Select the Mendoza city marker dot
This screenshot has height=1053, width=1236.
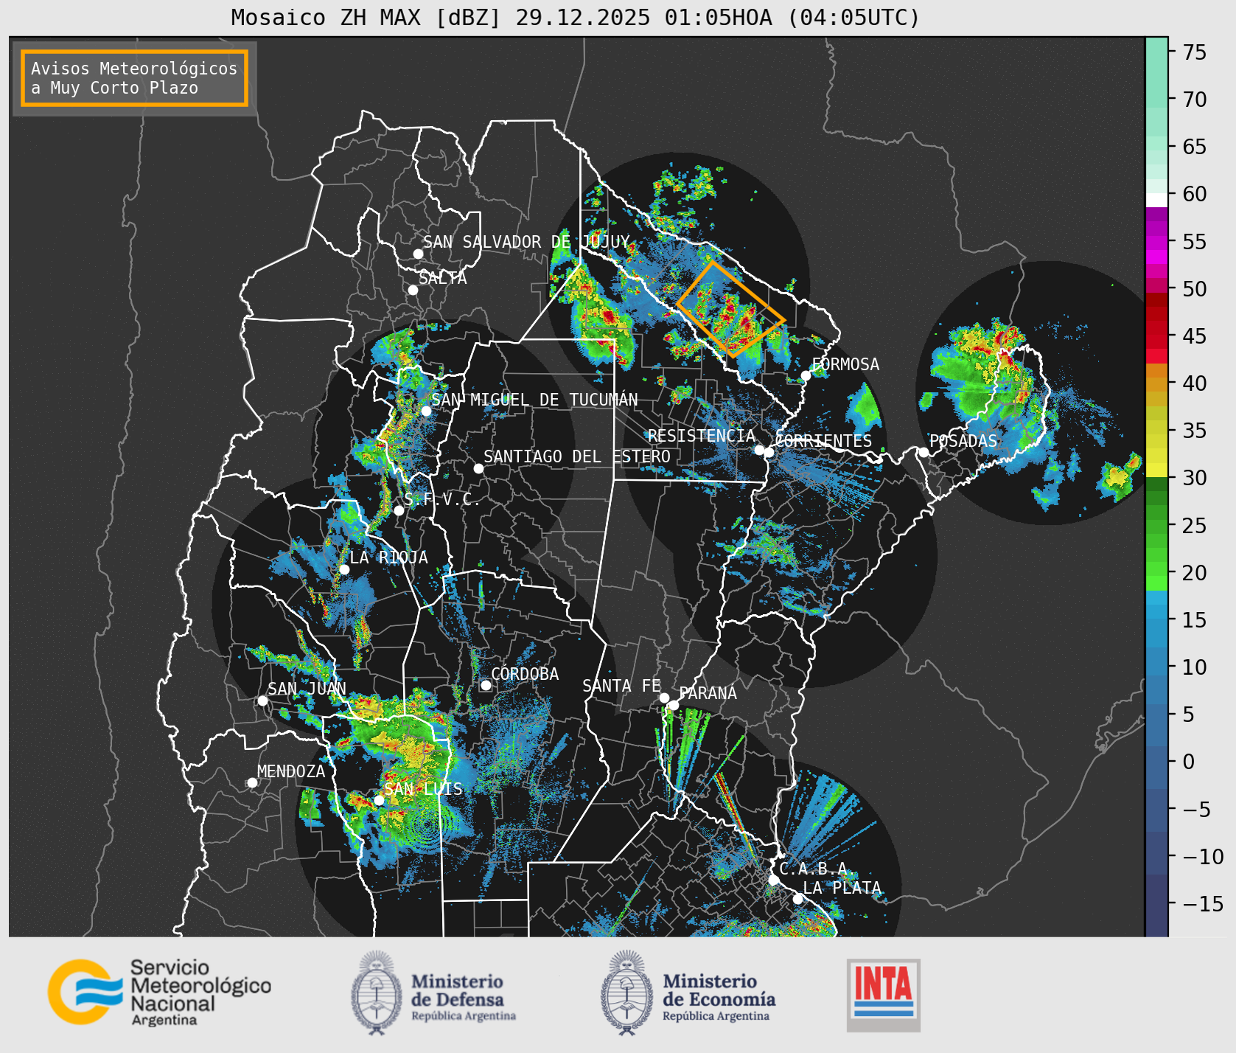coord(251,782)
